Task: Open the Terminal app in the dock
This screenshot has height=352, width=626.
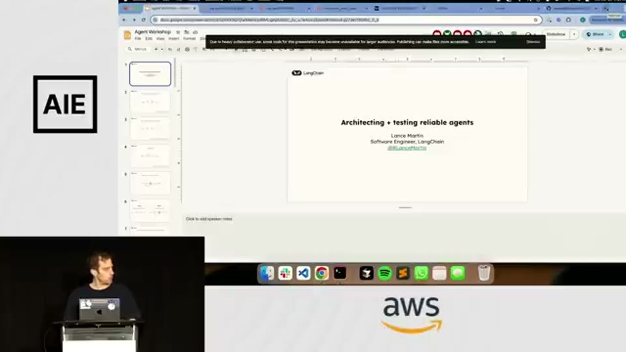Action: (x=340, y=273)
